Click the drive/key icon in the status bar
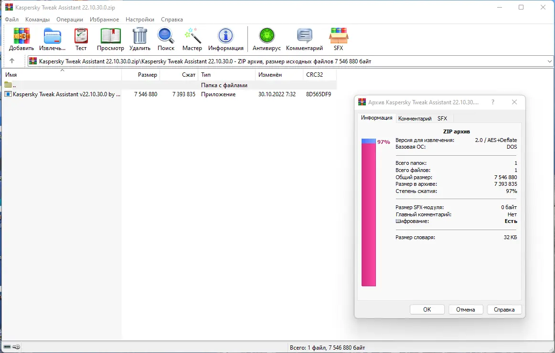555x353 pixels. click(x=11, y=347)
